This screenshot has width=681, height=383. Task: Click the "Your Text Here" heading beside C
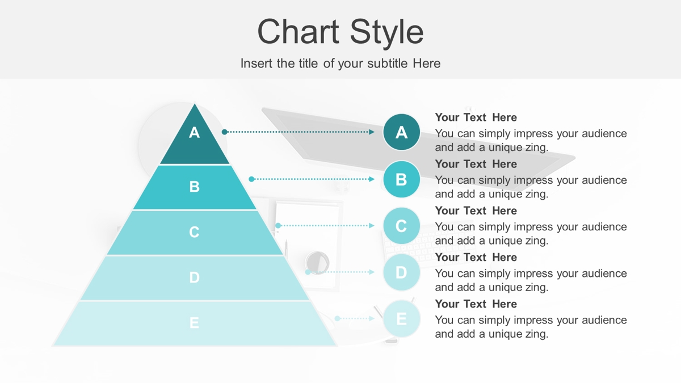[x=476, y=211]
